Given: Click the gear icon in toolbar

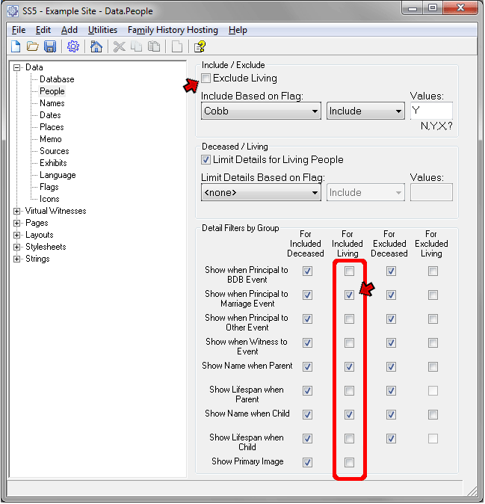Looking at the screenshot, I should (x=73, y=46).
